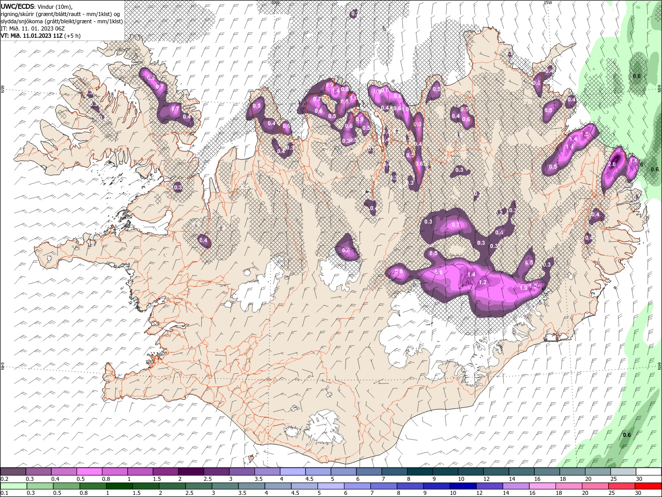Viewport: 662px width, 497px height.
Task: Click the bright pink 0.5 swatch in top legend
Action: tap(89, 472)
